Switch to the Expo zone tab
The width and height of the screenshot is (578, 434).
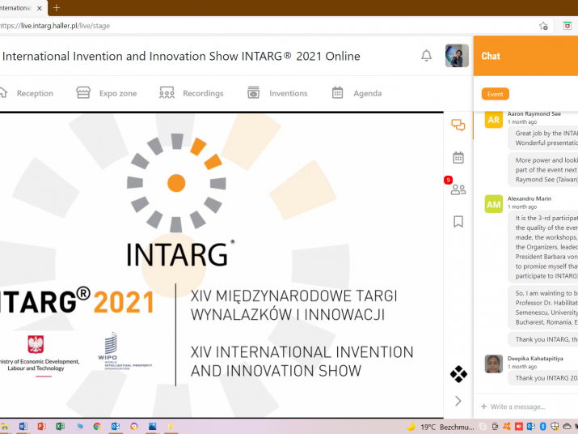[x=107, y=93]
